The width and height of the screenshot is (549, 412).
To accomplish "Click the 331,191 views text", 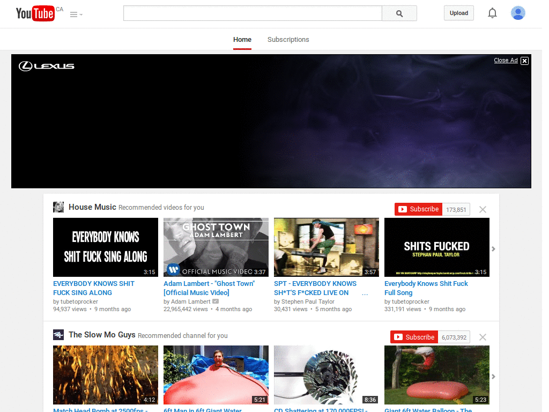I will tap(403, 310).
